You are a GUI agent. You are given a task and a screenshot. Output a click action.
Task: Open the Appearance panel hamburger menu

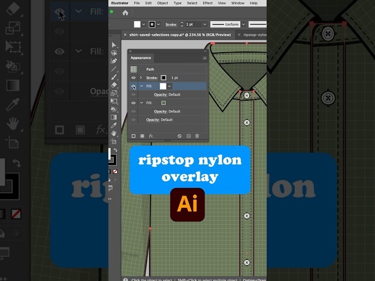(x=204, y=58)
